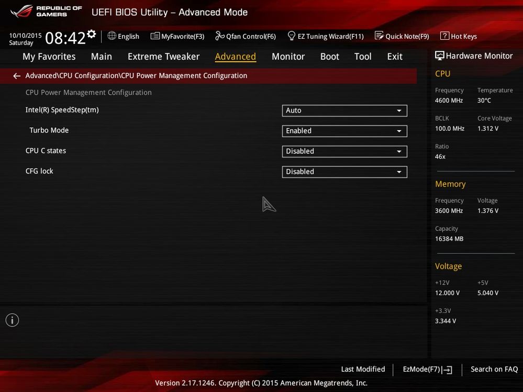Click Qfan Control(F6) label
Screen dimensions: 523x392
[251, 36]
